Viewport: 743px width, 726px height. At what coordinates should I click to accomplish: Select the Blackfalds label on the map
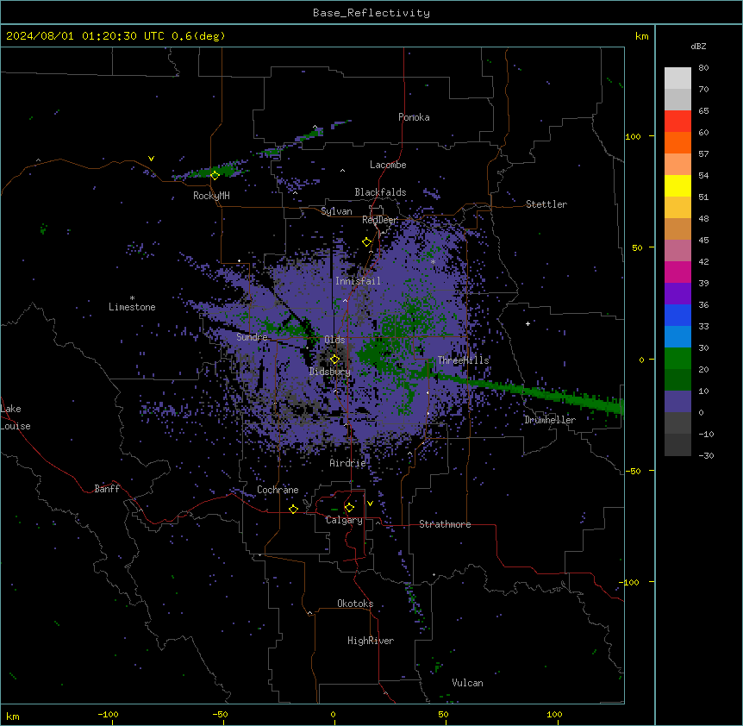380,192
